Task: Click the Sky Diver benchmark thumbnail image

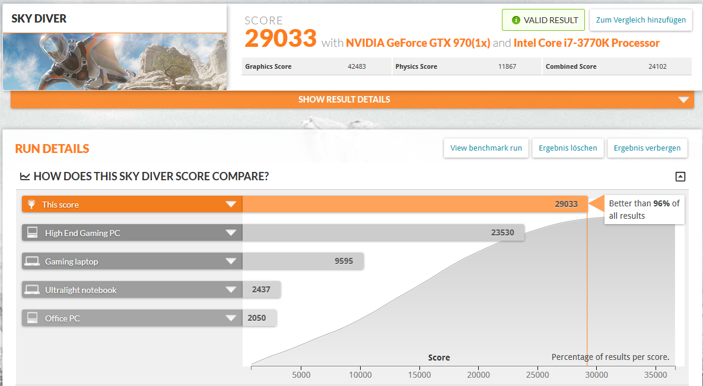Action: click(x=114, y=62)
